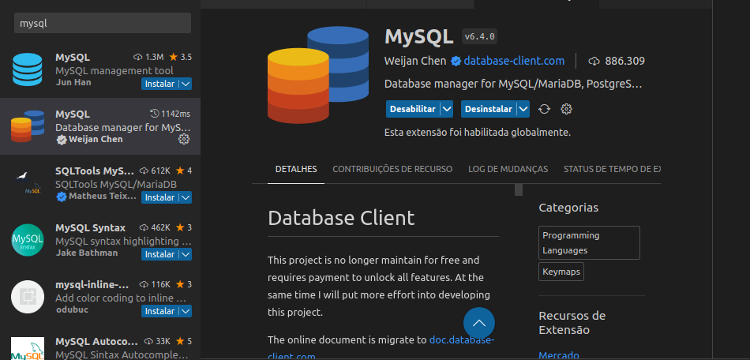Expand the Instalar dropdown for mysql-inline
Viewport: 750px width, 360px height.
(x=186, y=311)
